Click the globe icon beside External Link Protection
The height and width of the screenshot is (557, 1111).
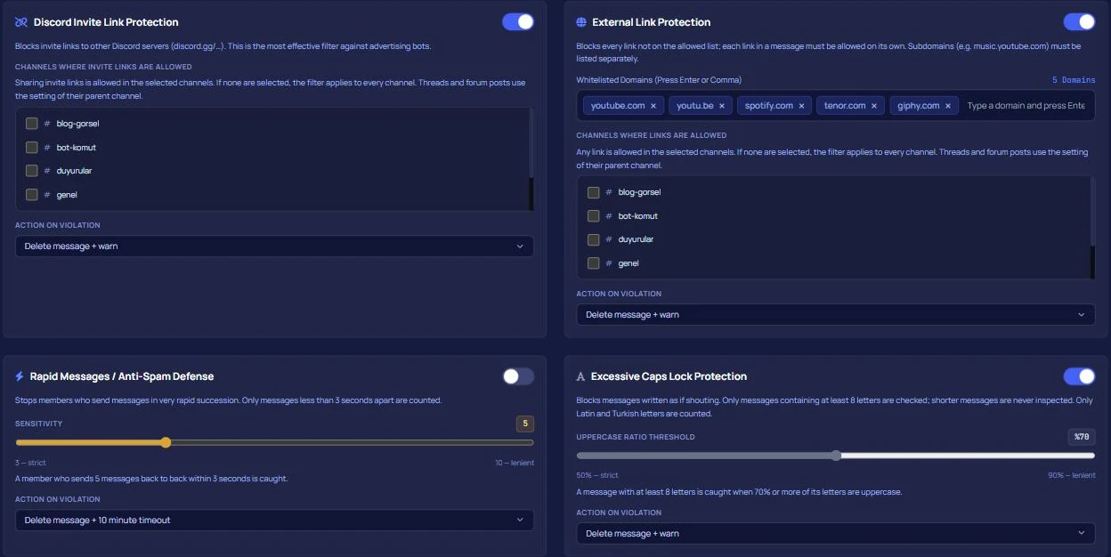tap(581, 22)
